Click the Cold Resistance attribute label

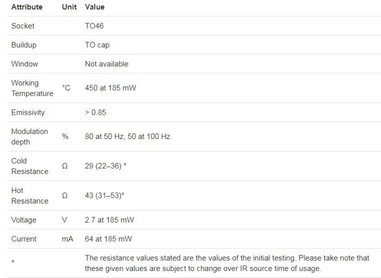pyautogui.click(x=29, y=166)
